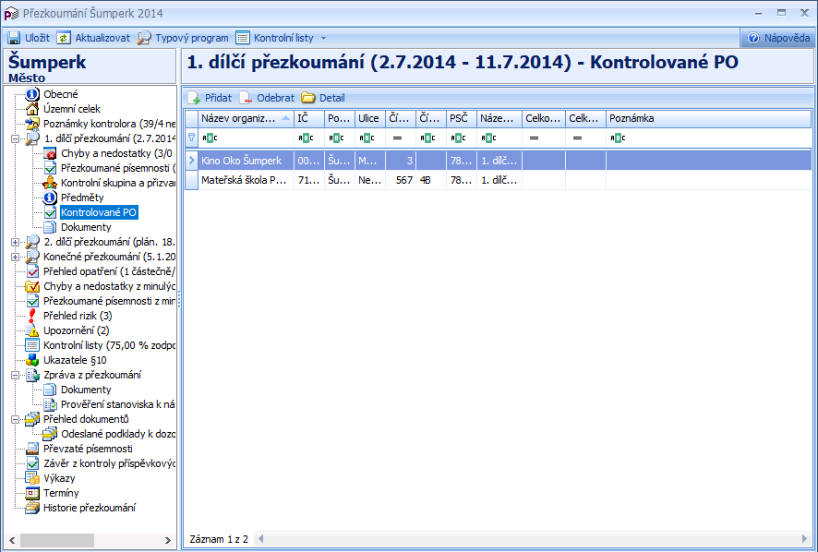Select the Mateřská škola row
The image size is (818, 552).
pyautogui.click(x=499, y=180)
